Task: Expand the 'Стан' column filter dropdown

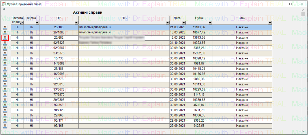Action: pos(270,23)
